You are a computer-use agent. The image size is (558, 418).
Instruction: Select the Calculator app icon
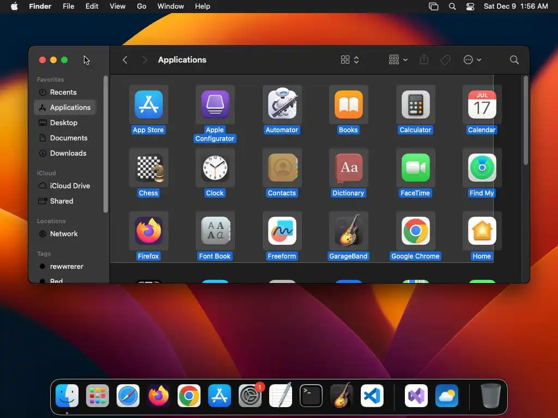415,104
